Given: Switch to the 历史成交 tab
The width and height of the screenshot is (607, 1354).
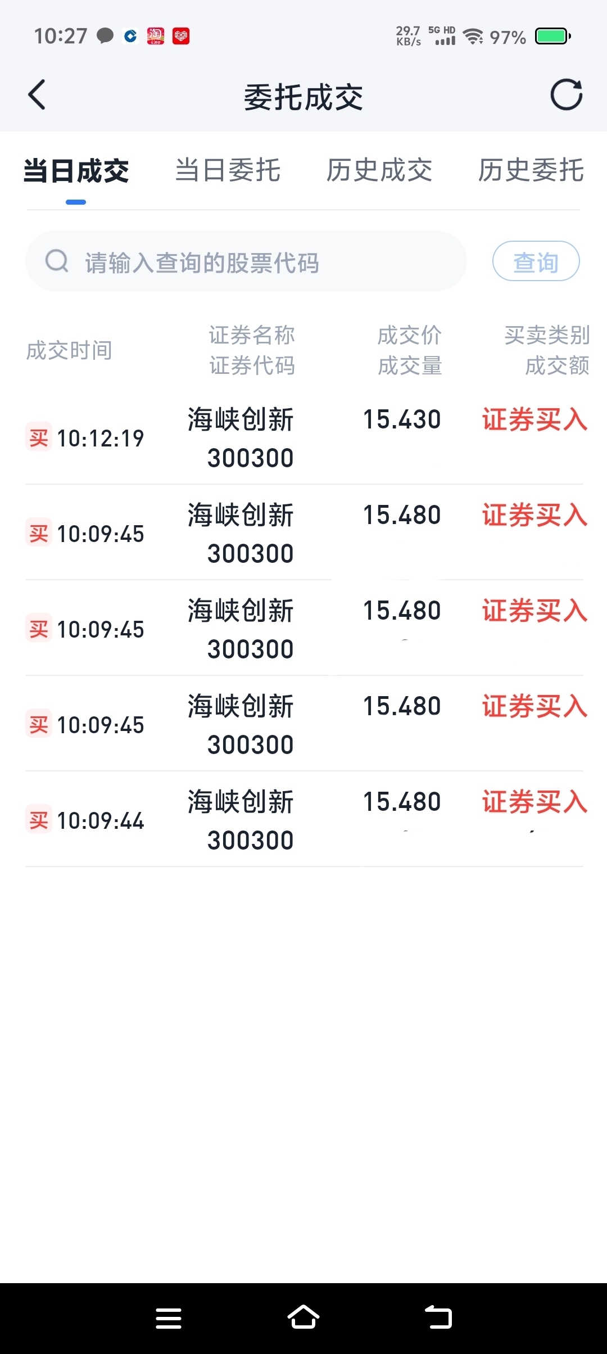Looking at the screenshot, I should point(379,170).
